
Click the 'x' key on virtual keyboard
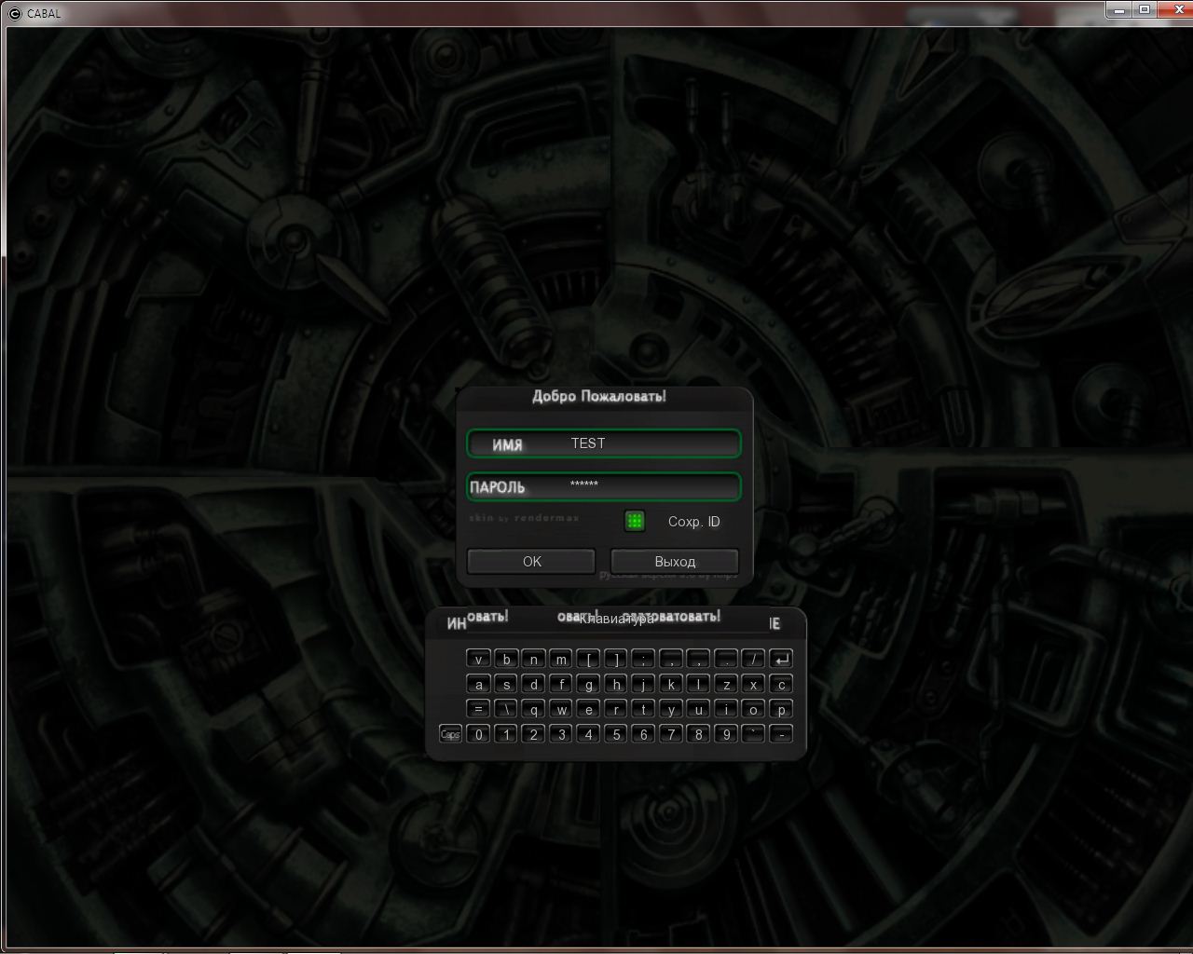(753, 684)
